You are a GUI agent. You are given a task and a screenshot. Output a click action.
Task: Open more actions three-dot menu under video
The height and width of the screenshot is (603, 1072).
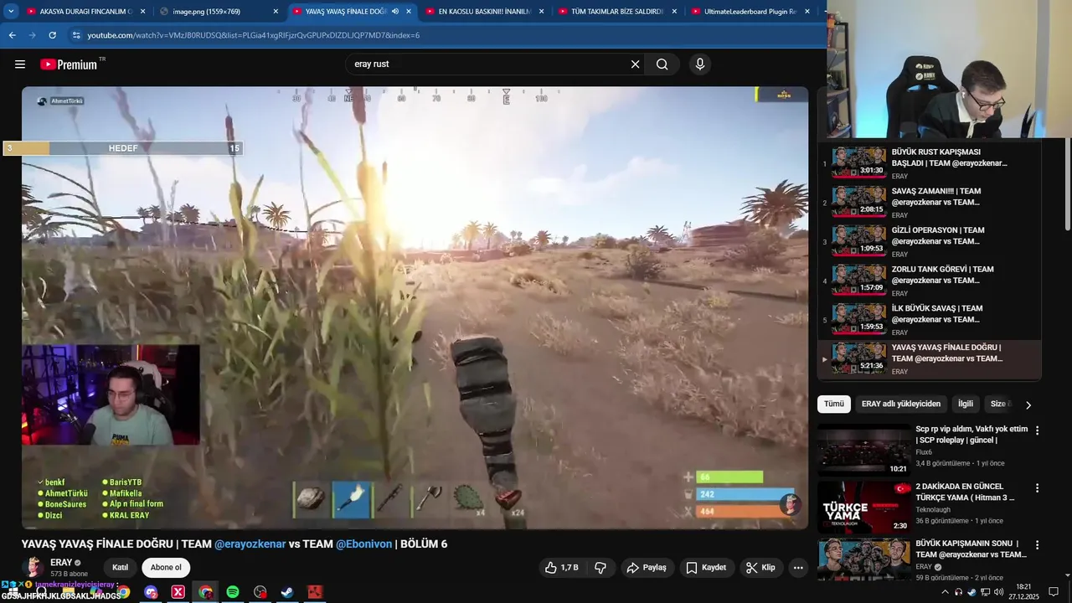[798, 568]
